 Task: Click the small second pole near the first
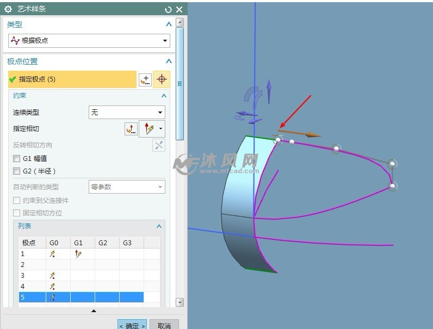pos(292,142)
